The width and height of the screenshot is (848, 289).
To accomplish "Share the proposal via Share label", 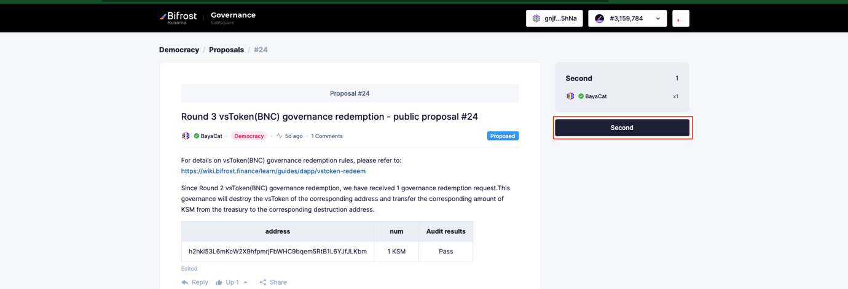I will 278,282.
